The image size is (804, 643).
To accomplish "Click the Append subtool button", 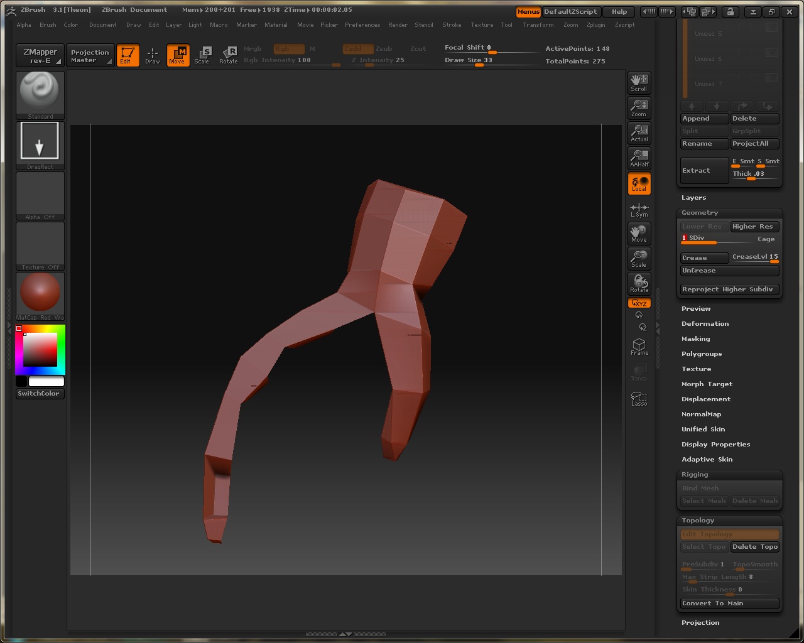I will (x=703, y=119).
